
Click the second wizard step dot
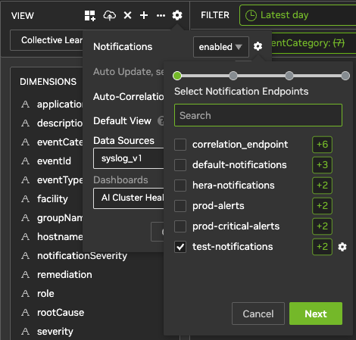[x=233, y=76]
